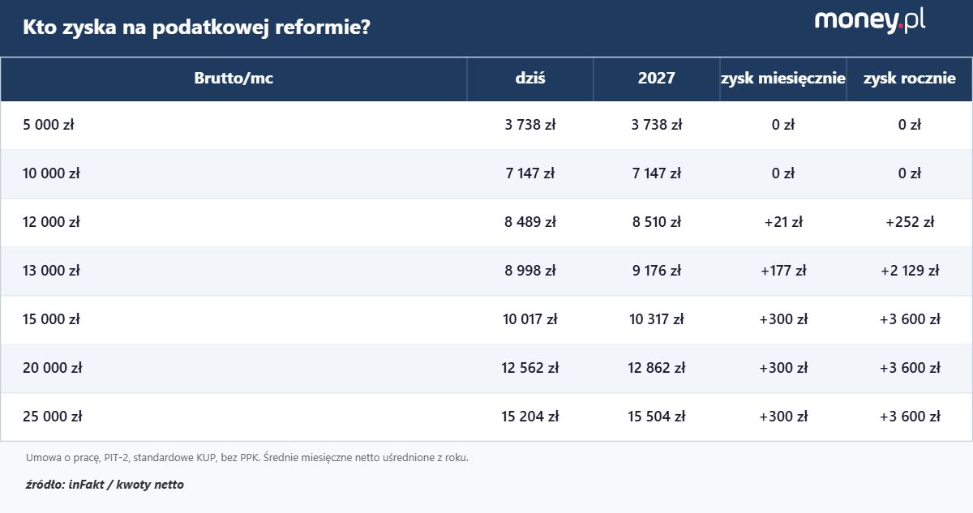The image size is (973, 513).
Task: Select the "+21 zł" monthly gain
Action: pos(783,222)
